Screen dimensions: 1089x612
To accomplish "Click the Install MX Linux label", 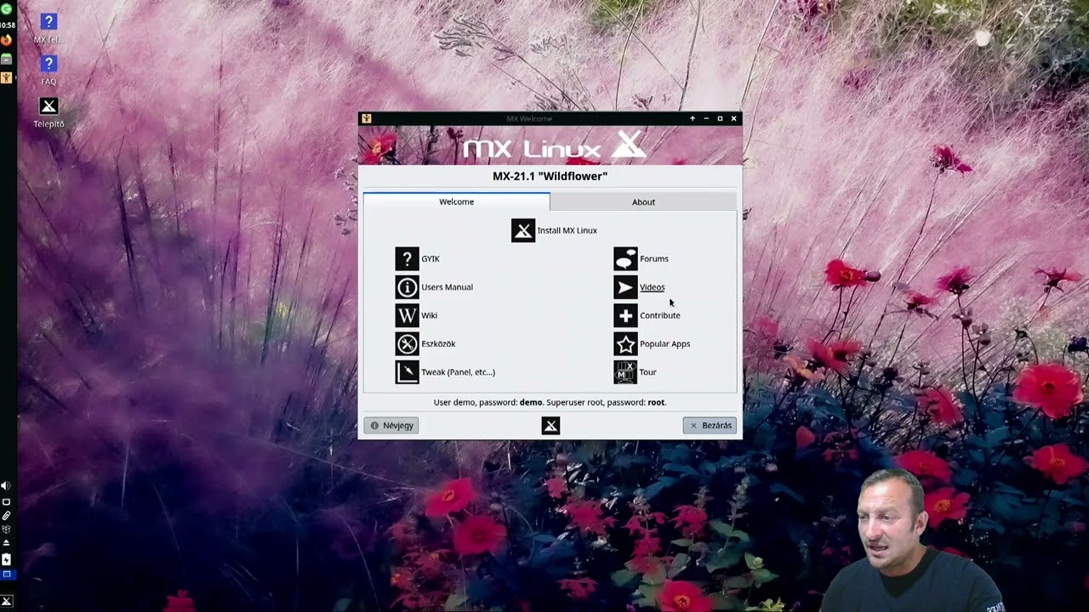I will click(567, 230).
